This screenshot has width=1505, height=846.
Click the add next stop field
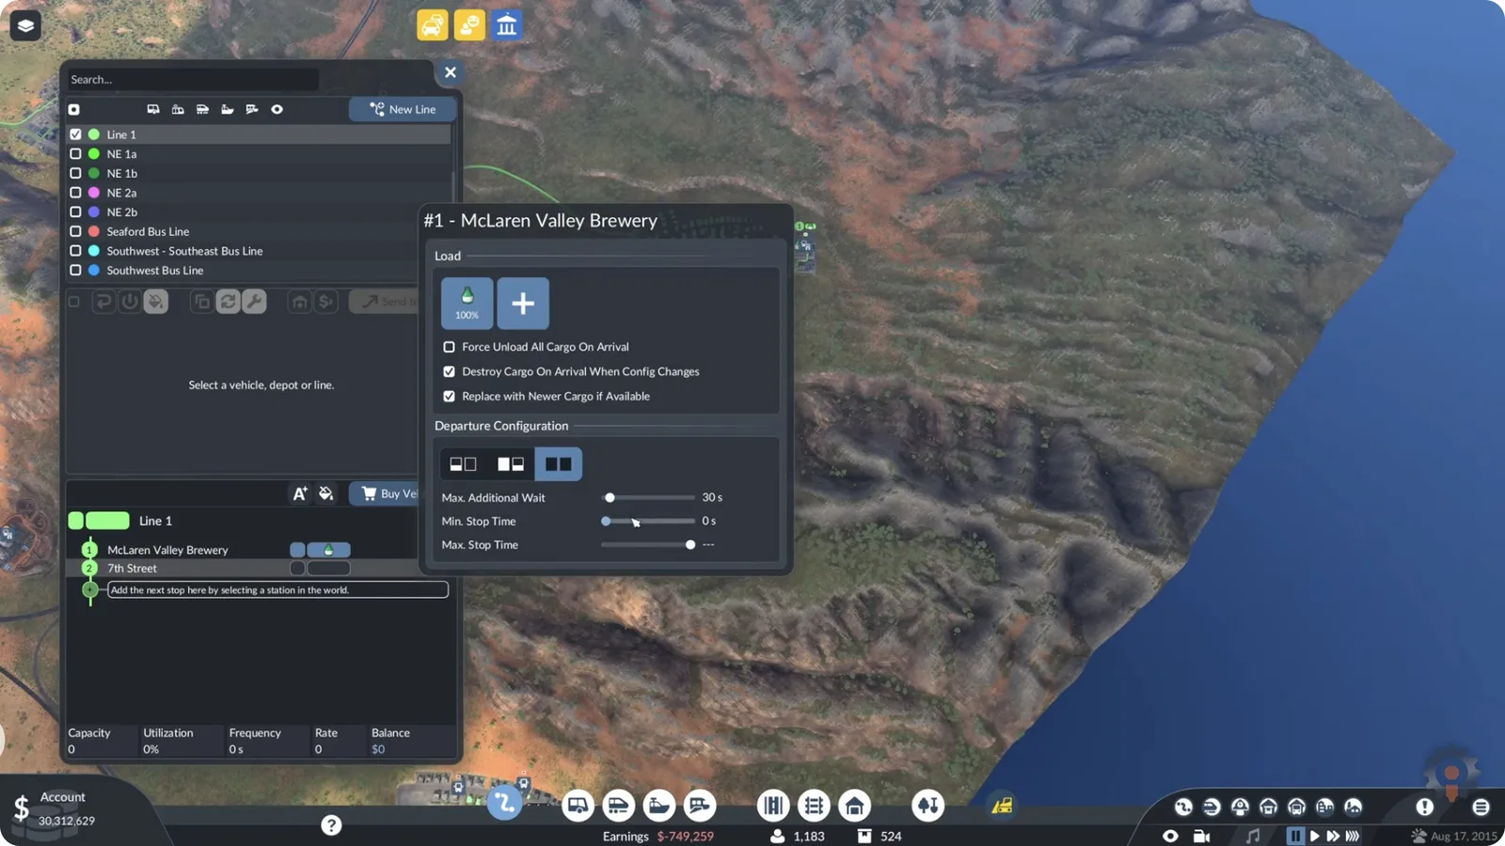click(x=277, y=590)
